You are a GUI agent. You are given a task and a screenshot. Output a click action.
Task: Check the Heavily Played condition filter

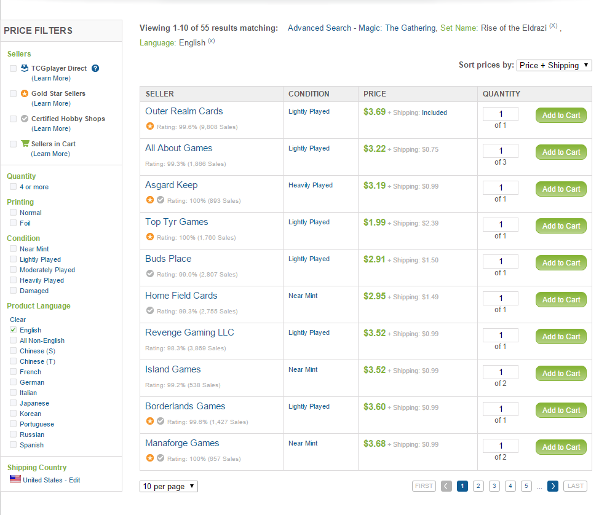point(14,280)
